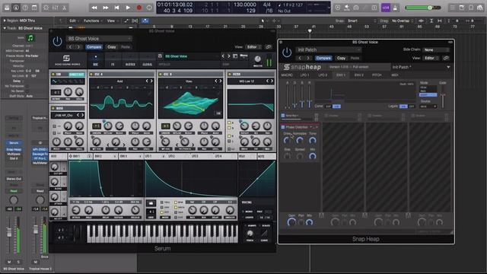Open the Note Pads button at top right
487x274 pixels.
(x=462, y=8)
